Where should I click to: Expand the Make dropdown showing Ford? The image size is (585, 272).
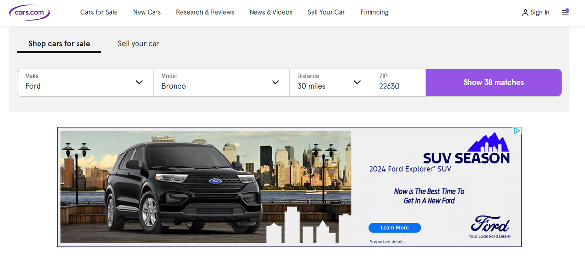[x=85, y=82]
